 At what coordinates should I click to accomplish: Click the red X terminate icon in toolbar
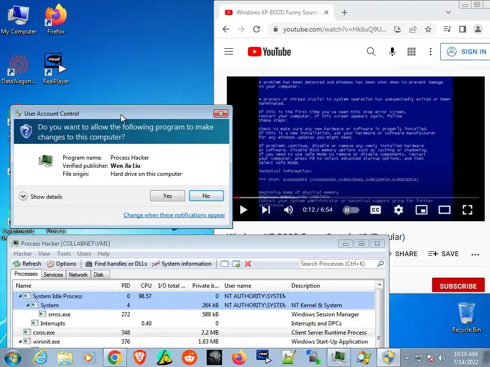click(248, 264)
